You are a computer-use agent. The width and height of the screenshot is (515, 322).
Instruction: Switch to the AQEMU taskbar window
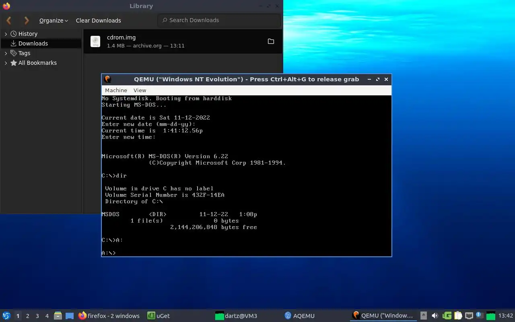click(x=299, y=316)
